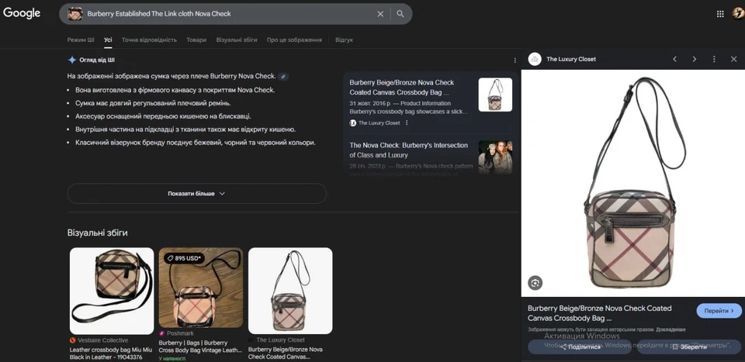This screenshot has width=745, height=362.
Task: Switch to the Режим ШІ tab
Action: (x=81, y=40)
